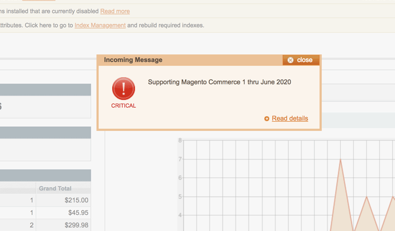Click quantity 1 in the $215.00 row
Image resolution: width=395 pixels, height=231 pixels.
(32, 201)
